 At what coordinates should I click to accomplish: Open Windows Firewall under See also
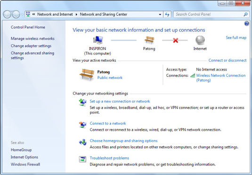click(x=25, y=164)
